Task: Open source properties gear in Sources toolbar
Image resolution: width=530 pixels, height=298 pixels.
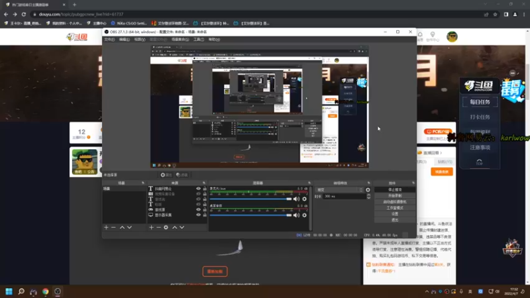Action: click(166, 227)
